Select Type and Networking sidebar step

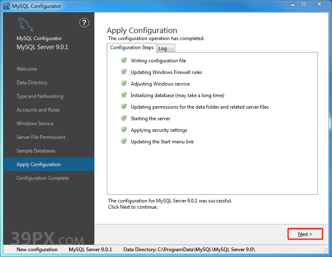point(40,96)
